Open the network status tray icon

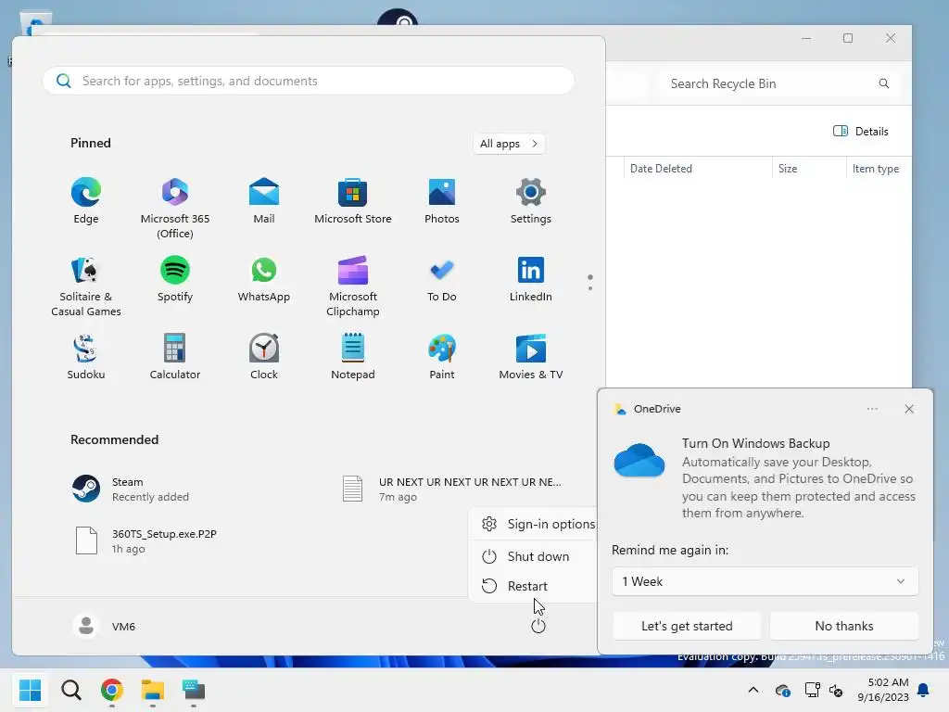[x=812, y=690]
